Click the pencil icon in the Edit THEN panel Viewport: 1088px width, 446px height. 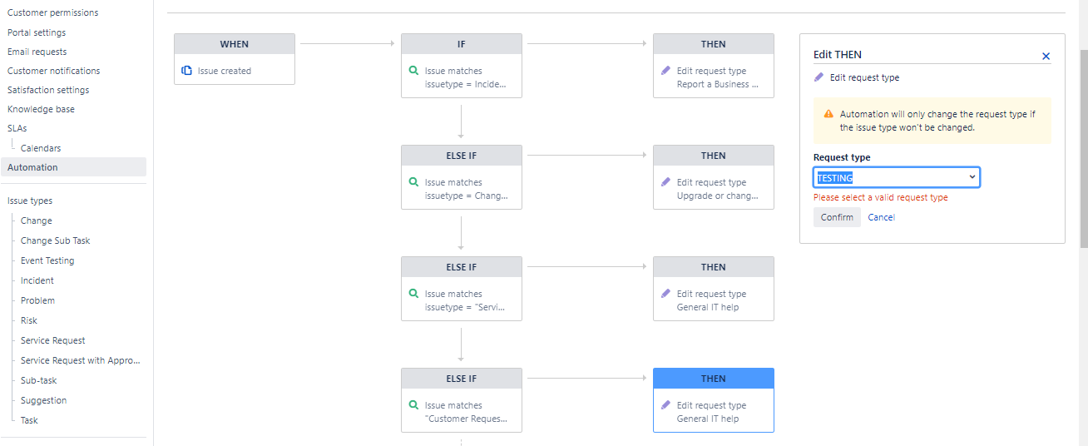click(818, 77)
